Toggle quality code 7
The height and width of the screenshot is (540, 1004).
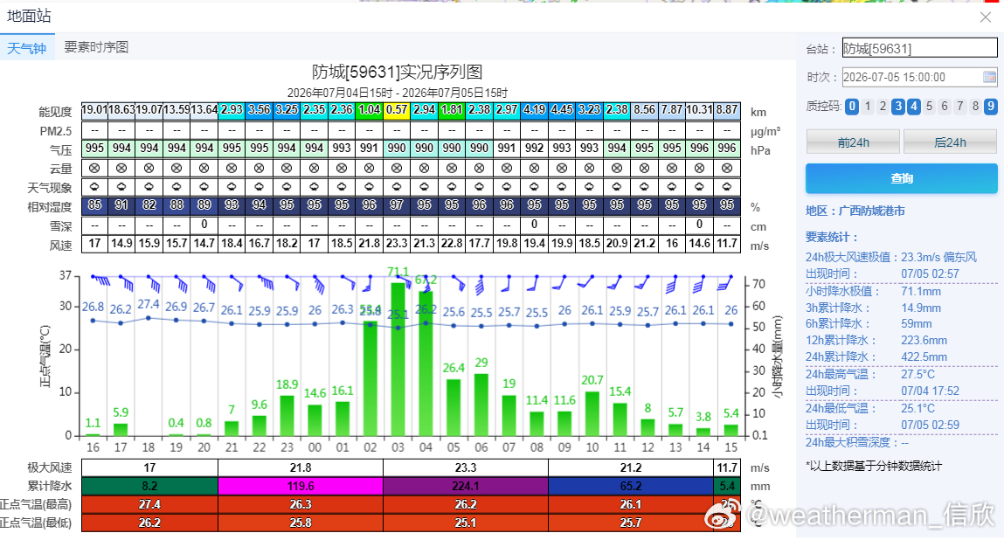(x=959, y=107)
